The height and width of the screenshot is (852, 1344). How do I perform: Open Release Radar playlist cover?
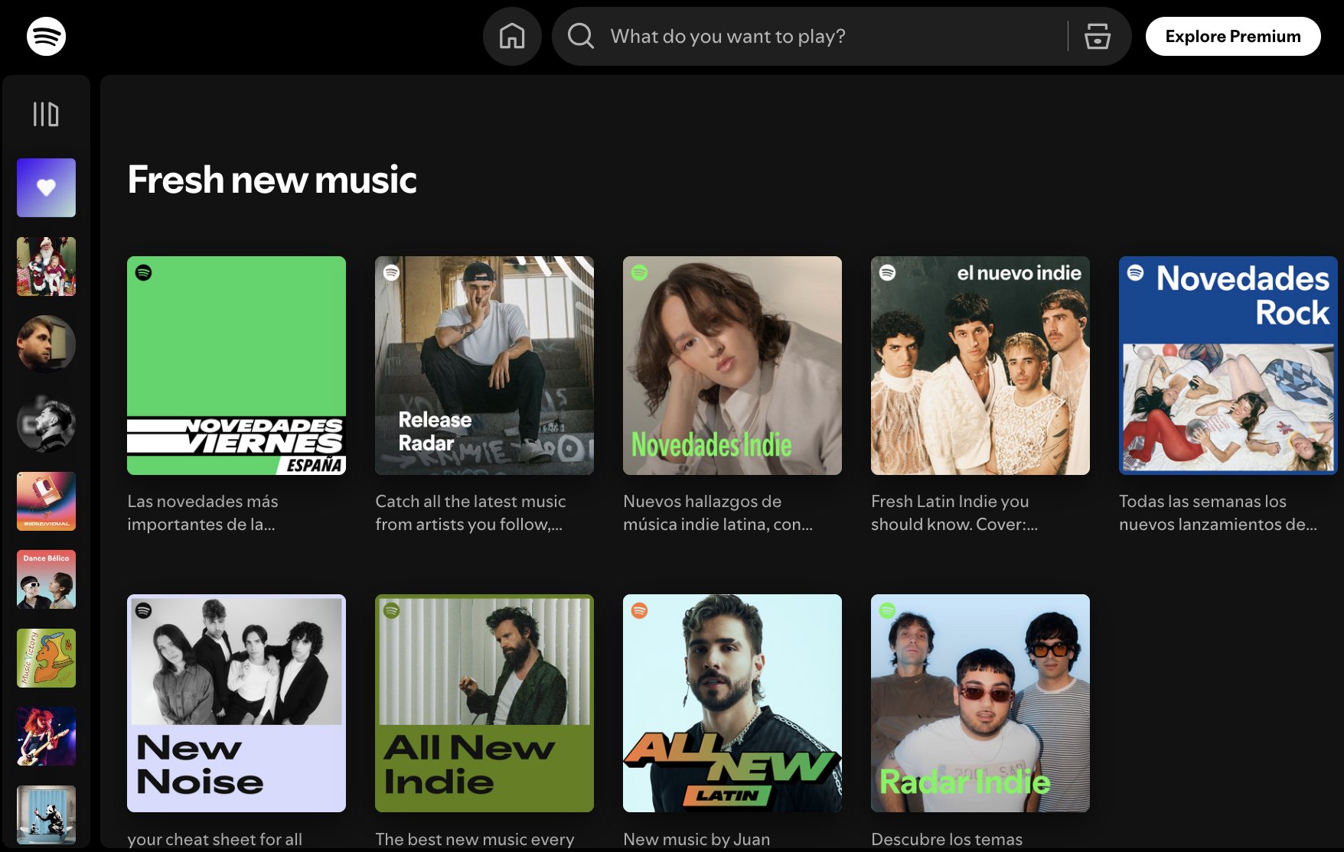click(x=484, y=366)
